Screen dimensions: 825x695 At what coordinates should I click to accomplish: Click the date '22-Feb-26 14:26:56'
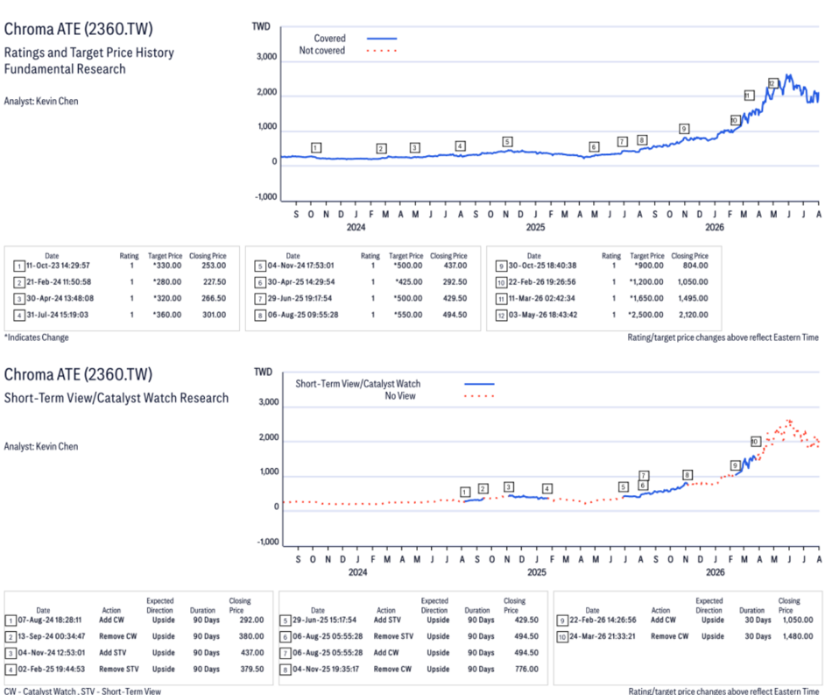603,620
